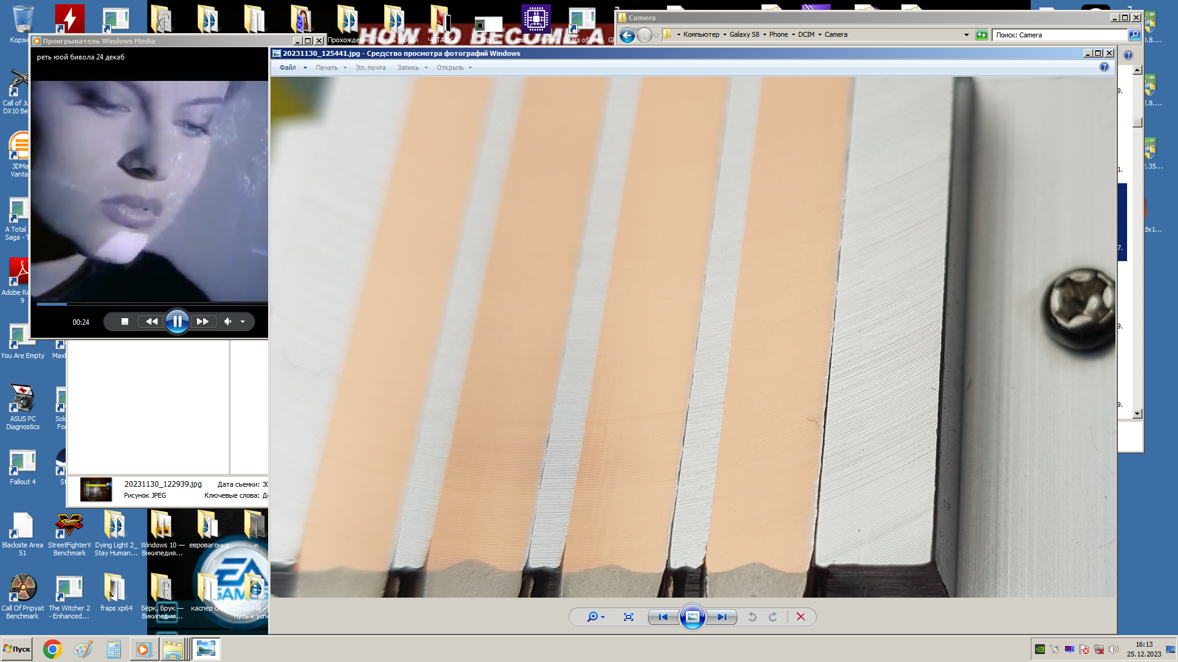
Task: Click the Explorer Back navigation button
Action: pos(627,35)
